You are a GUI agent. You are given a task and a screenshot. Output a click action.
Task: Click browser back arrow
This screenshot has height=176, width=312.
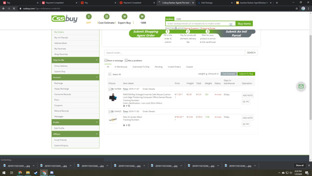[x=4, y=9]
